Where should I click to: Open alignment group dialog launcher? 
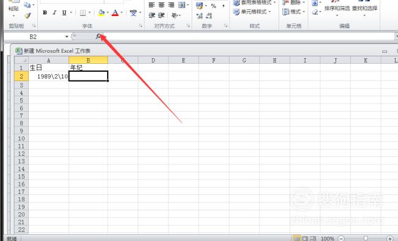(x=189, y=26)
